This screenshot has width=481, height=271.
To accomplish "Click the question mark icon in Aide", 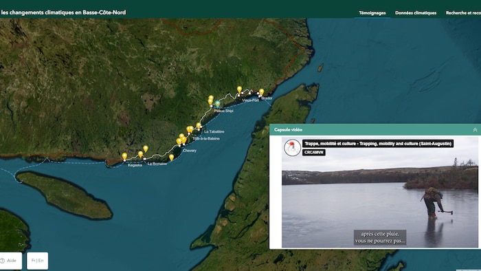I will [3, 261].
